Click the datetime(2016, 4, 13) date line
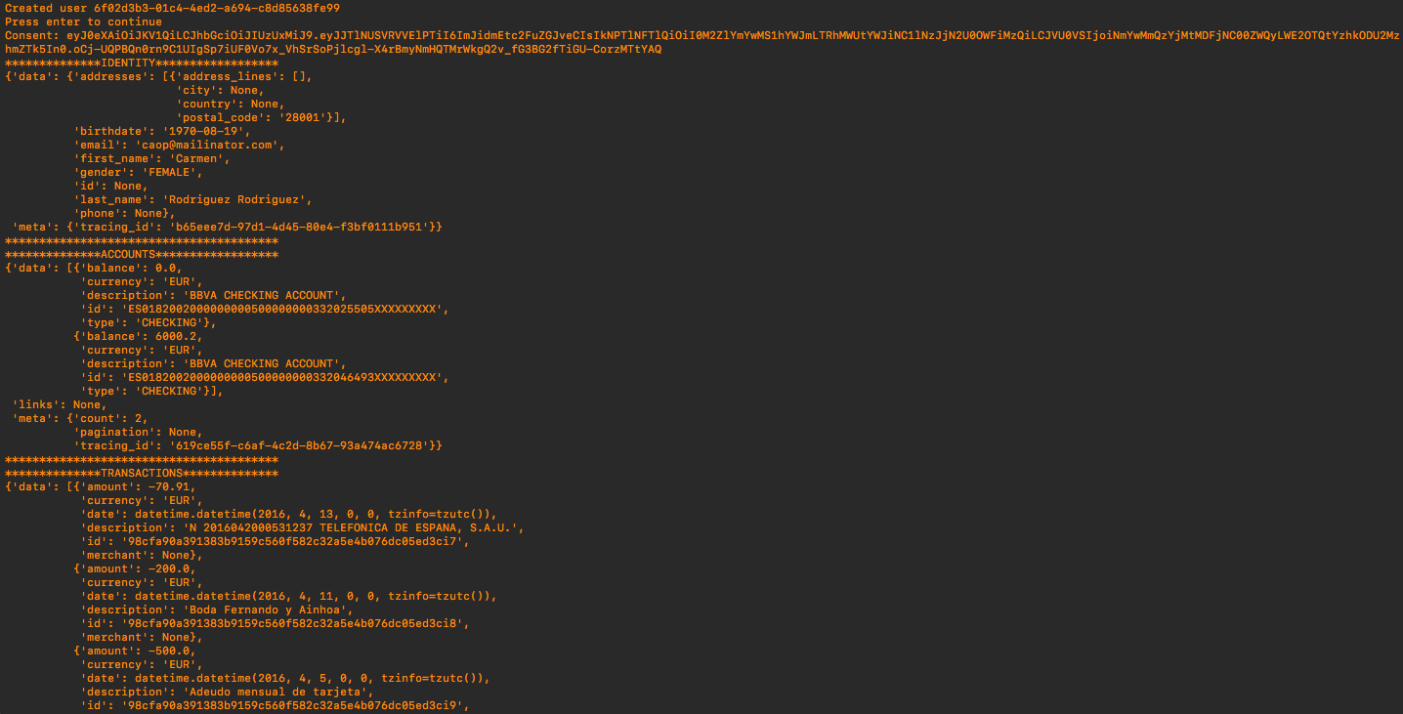This screenshot has width=1403, height=714. tap(289, 514)
